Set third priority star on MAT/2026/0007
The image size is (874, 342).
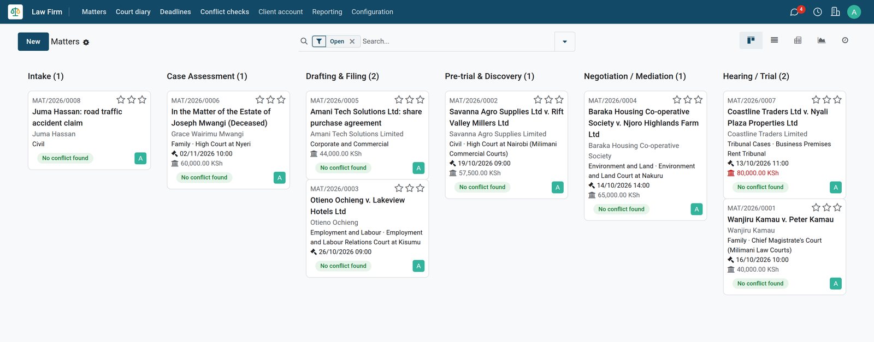pyautogui.click(x=837, y=99)
